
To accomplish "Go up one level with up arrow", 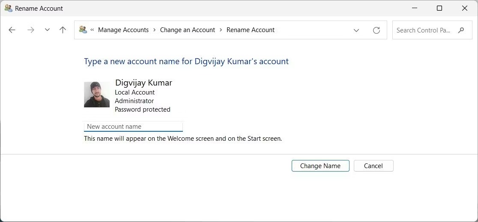I will pos(63,30).
